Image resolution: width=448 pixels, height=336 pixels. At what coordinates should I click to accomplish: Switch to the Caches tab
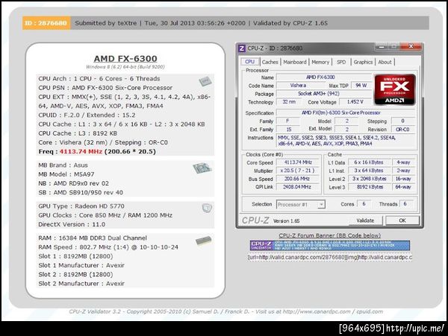click(270, 62)
